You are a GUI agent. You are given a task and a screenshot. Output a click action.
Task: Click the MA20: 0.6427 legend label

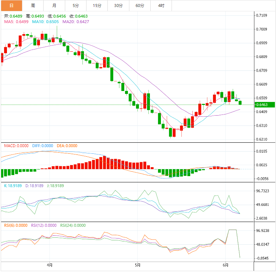pos(76,22)
